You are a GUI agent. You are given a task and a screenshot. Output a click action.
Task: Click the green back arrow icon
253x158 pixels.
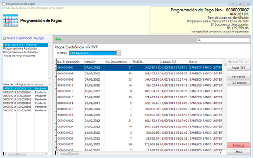click(x=58, y=39)
